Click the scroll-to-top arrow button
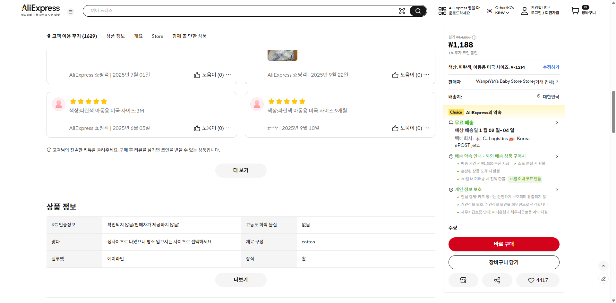Image resolution: width=616 pixels, height=303 pixels. click(604, 266)
